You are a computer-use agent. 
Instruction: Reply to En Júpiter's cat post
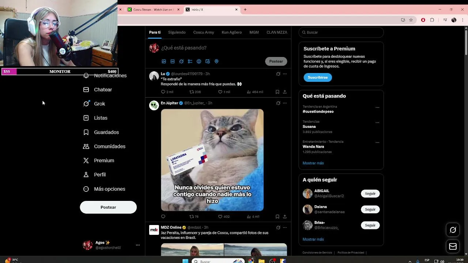tap(163, 217)
